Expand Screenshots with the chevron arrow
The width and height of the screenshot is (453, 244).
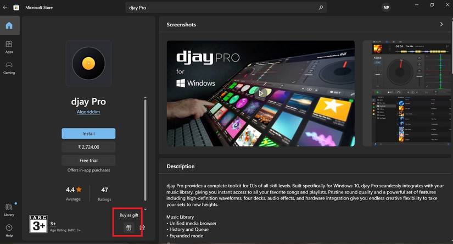[441, 24]
